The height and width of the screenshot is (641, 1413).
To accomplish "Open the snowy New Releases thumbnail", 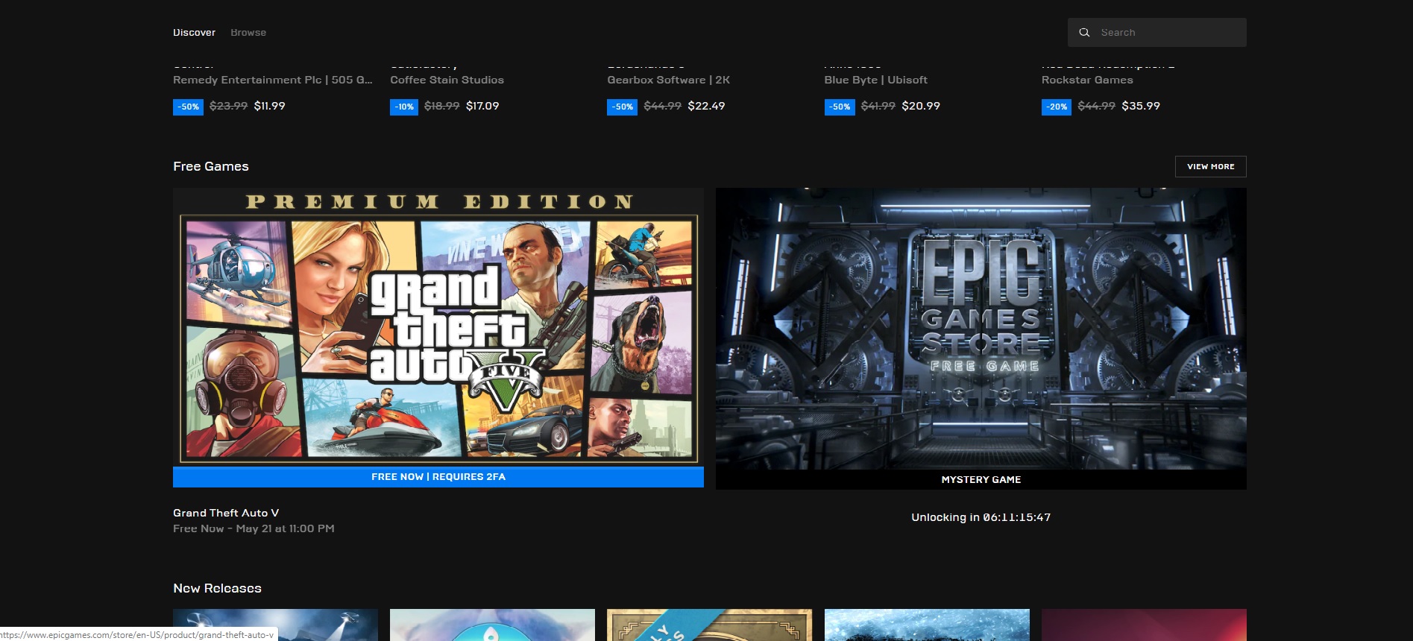I will 927,625.
